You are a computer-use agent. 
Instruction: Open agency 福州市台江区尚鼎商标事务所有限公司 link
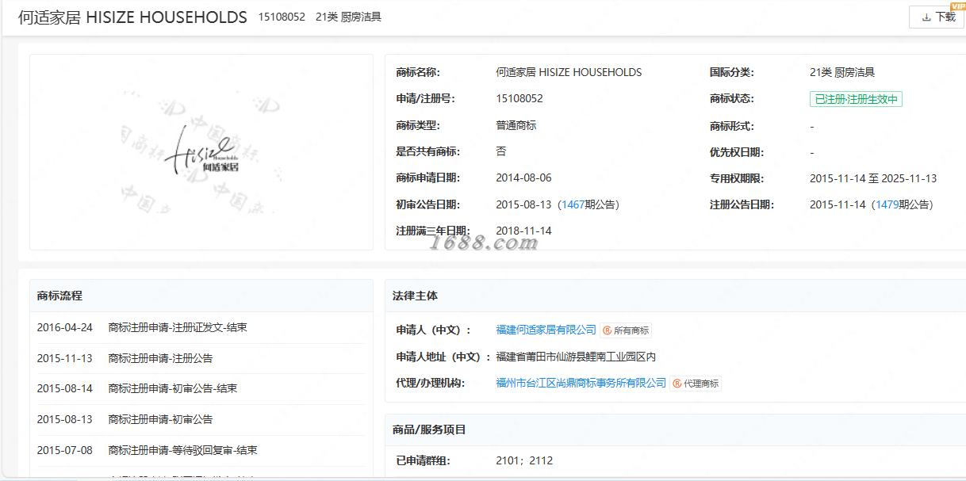pos(581,383)
